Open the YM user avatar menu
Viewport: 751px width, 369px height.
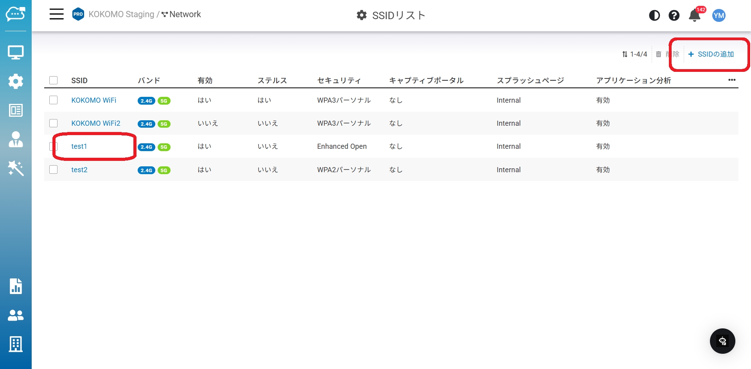coord(719,16)
